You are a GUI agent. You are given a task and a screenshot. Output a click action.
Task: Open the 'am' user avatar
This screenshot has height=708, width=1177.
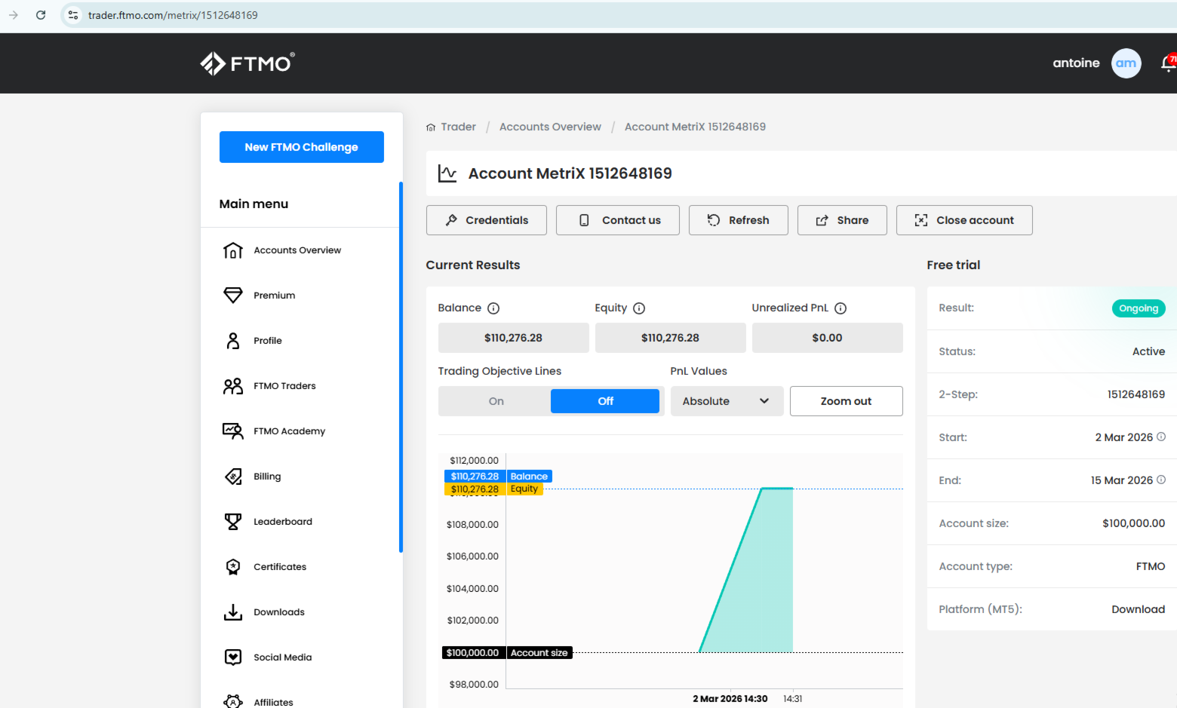coord(1126,63)
